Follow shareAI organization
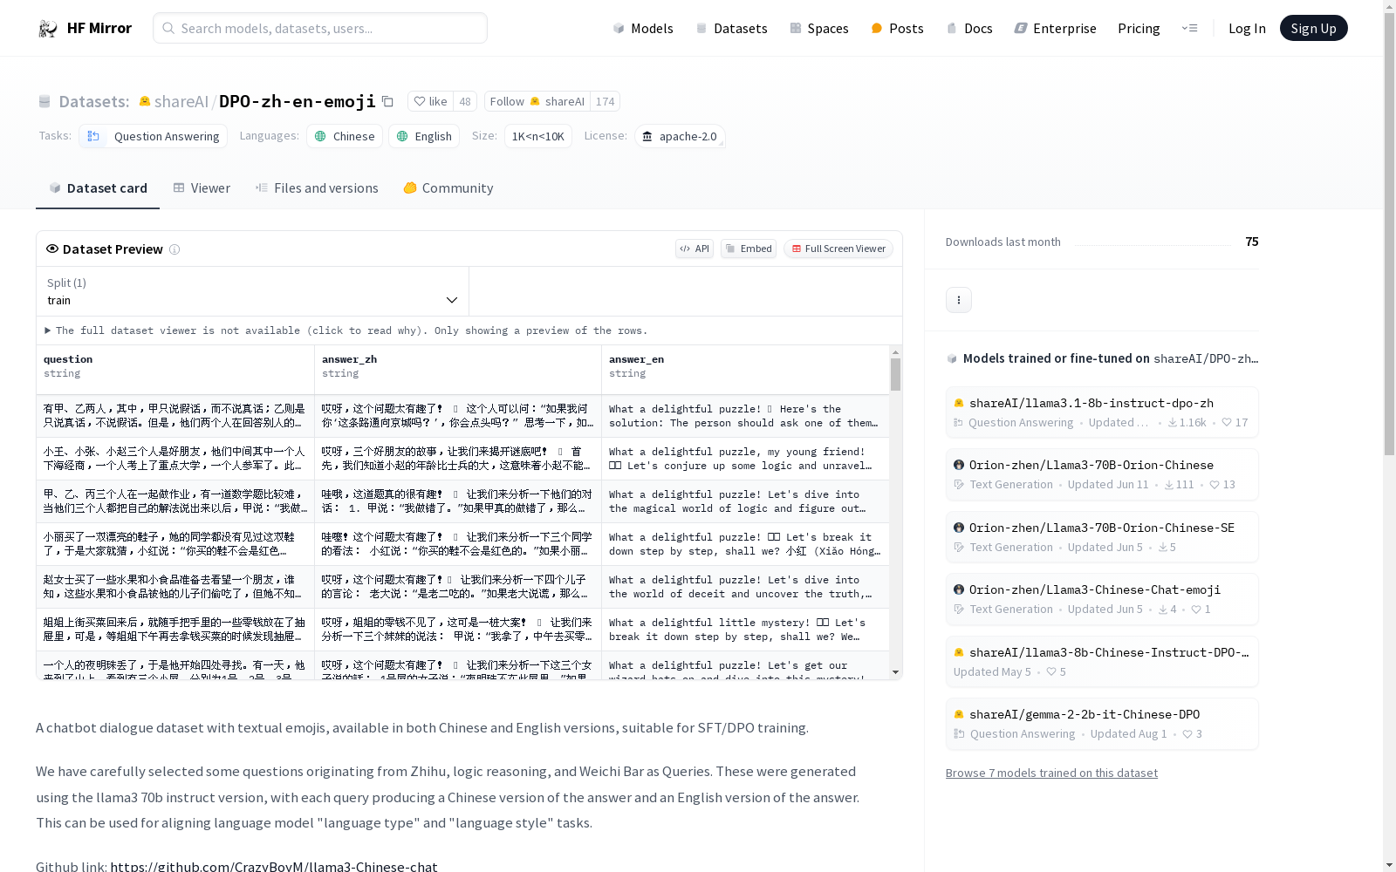1396x872 pixels. click(537, 101)
